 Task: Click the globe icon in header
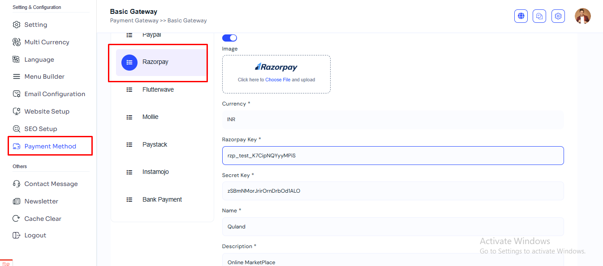[x=521, y=16]
